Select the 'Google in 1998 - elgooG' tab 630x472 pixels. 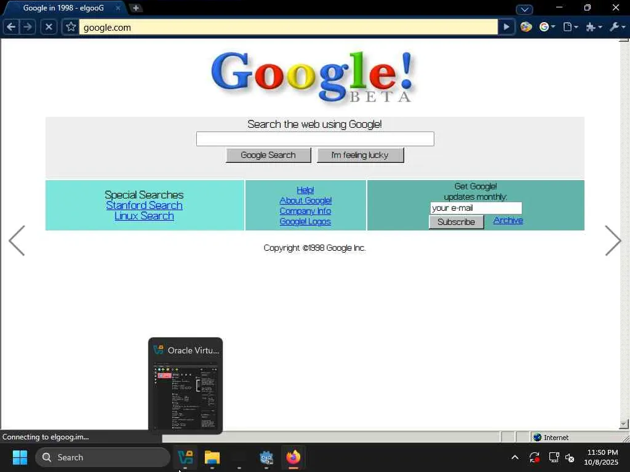(63, 8)
